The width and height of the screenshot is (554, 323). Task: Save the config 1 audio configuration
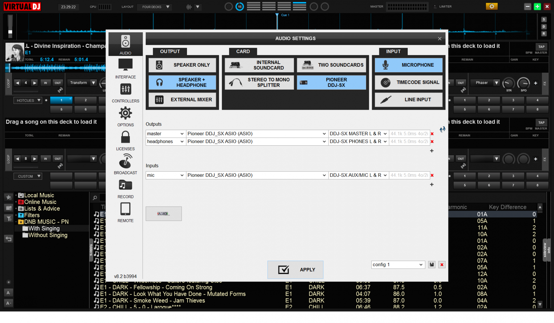click(432, 265)
